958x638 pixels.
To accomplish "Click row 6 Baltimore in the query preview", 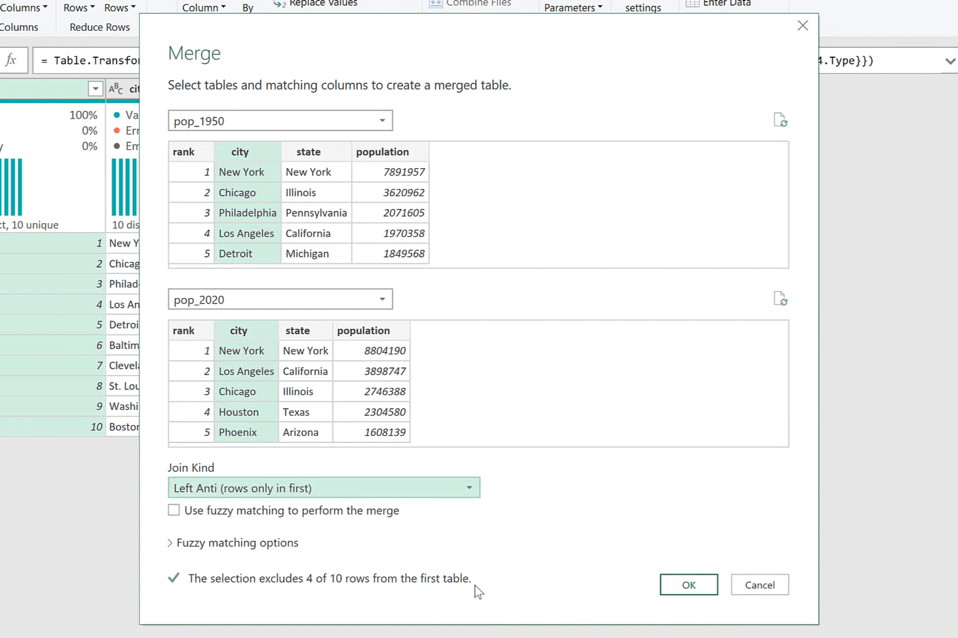I will click(70, 345).
